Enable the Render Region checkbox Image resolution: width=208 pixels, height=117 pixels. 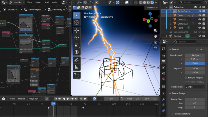point(186,78)
